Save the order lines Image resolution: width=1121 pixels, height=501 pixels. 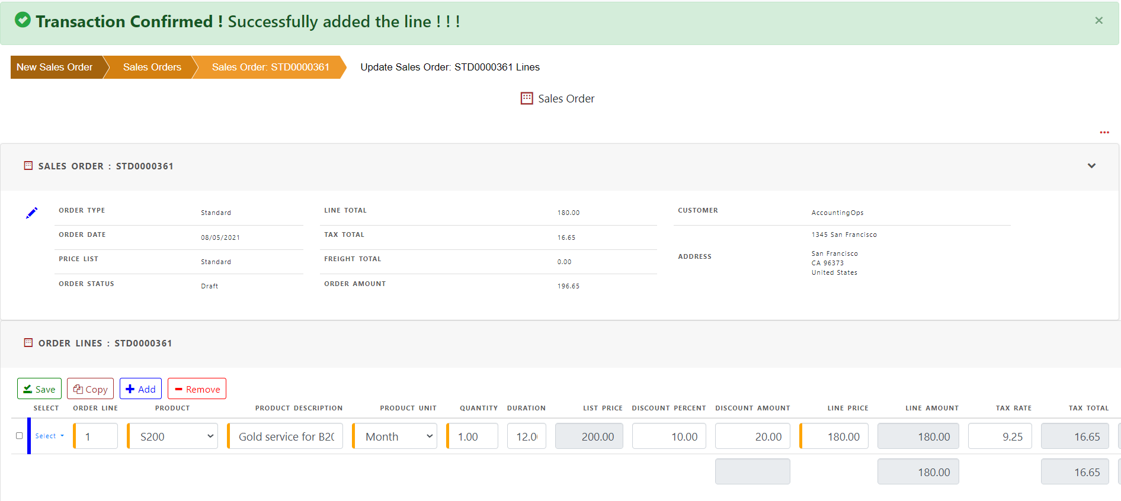click(x=39, y=388)
